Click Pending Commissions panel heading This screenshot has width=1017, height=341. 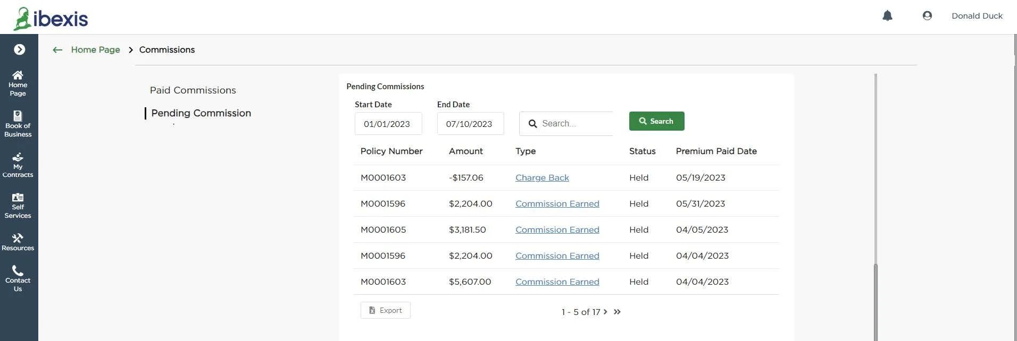[x=385, y=87]
